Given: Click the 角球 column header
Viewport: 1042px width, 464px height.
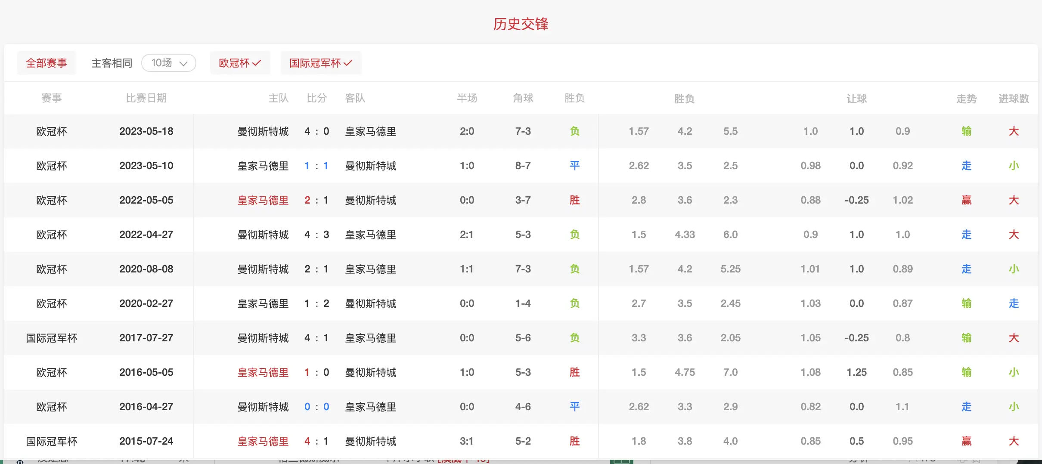Looking at the screenshot, I should pos(523,98).
